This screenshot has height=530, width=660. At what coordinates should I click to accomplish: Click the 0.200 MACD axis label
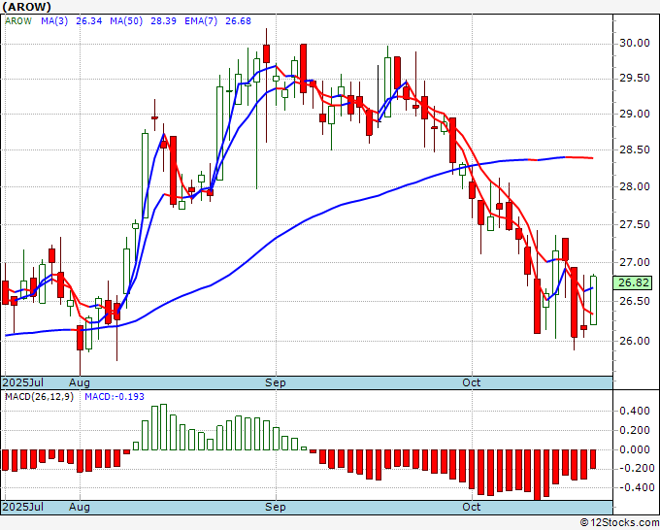(x=635, y=430)
